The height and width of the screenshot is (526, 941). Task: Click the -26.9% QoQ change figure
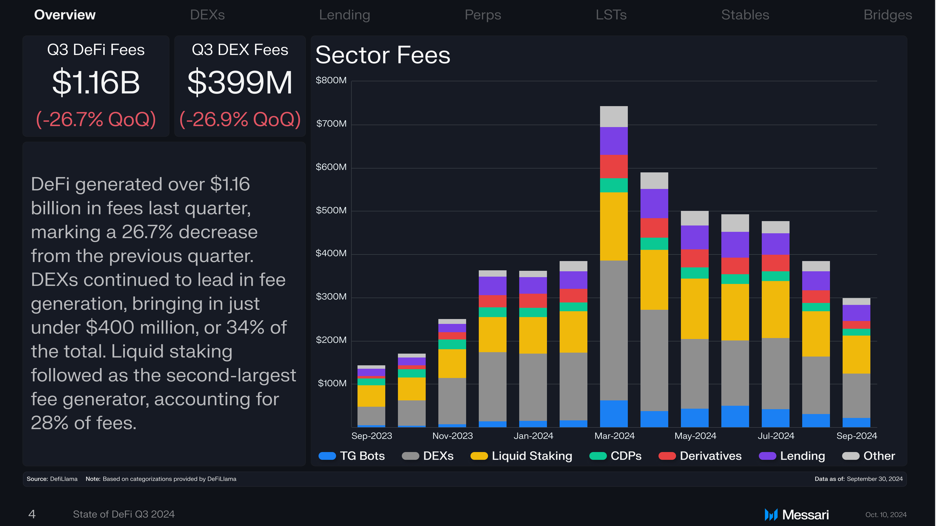(240, 120)
